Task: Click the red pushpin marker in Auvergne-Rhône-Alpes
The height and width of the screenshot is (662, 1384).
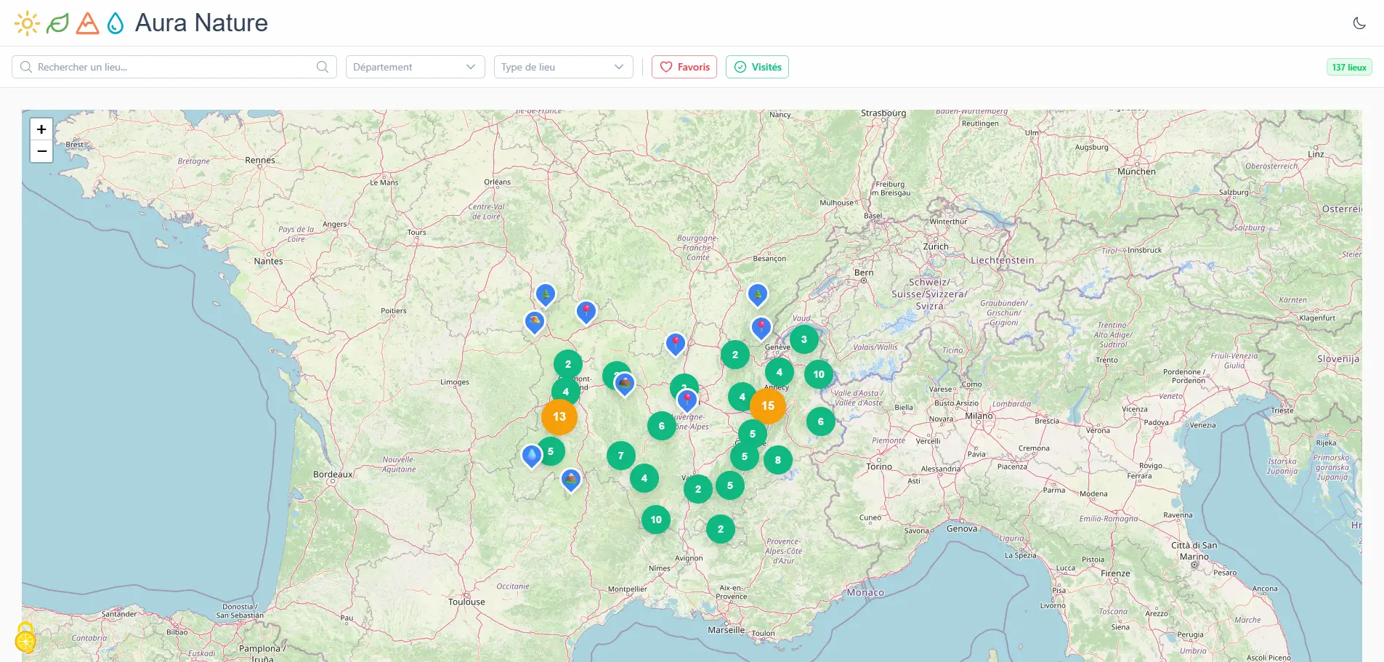Action: tap(686, 397)
